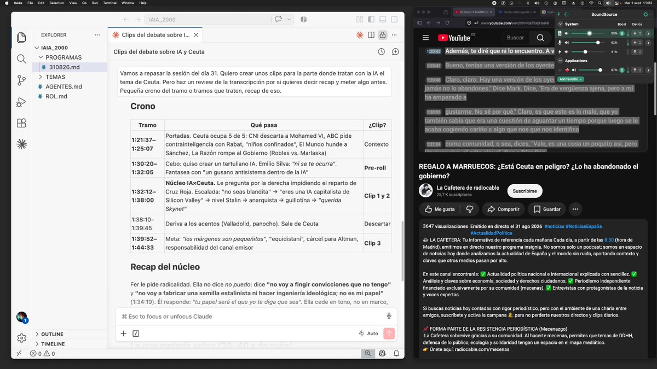
Task: Toggle Boost on system output device
Action: 622,33
